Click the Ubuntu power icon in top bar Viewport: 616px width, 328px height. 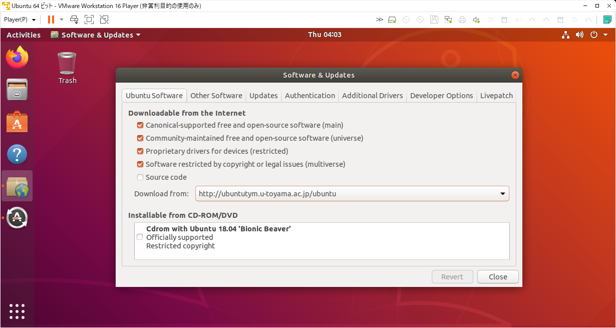[x=594, y=35]
